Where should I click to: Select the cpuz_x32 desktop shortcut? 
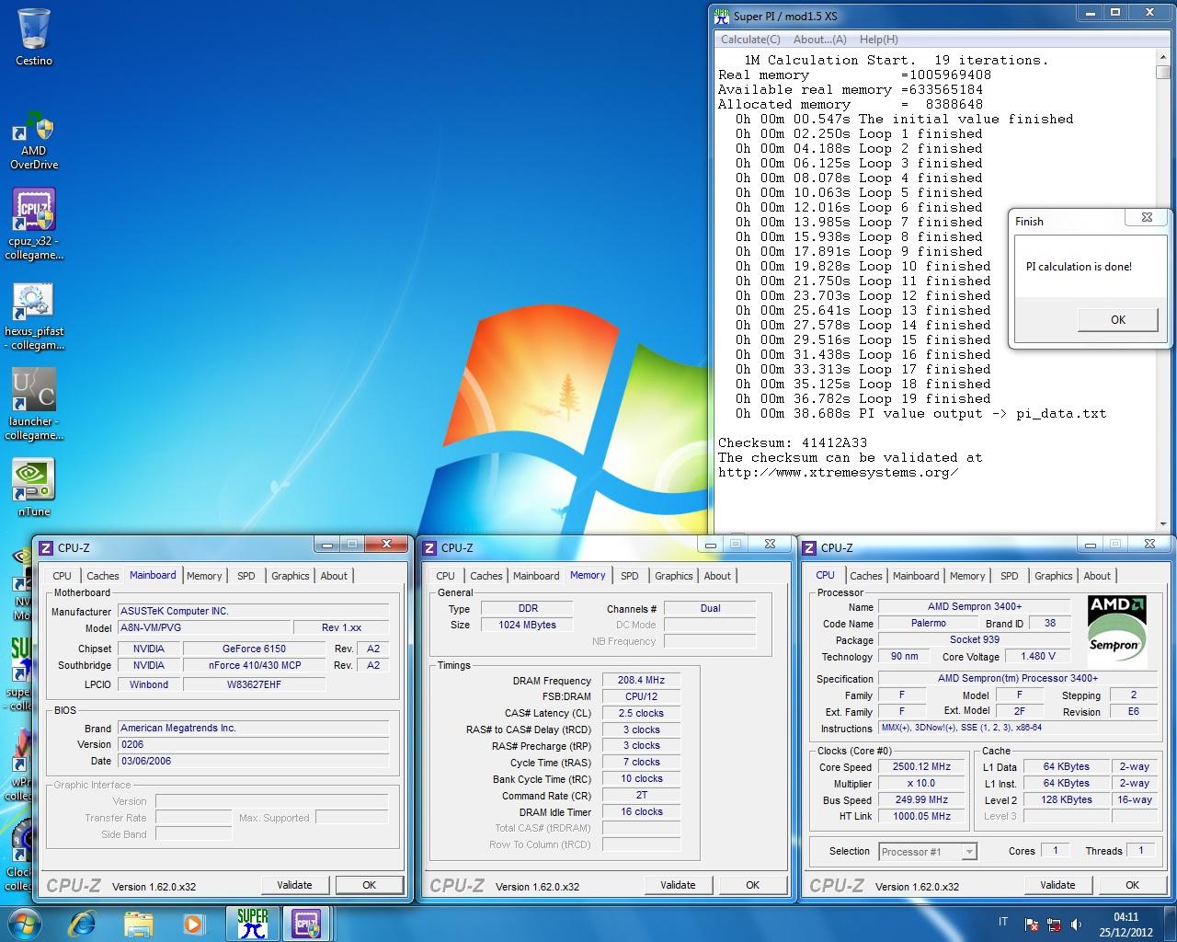pyautogui.click(x=34, y=224)
